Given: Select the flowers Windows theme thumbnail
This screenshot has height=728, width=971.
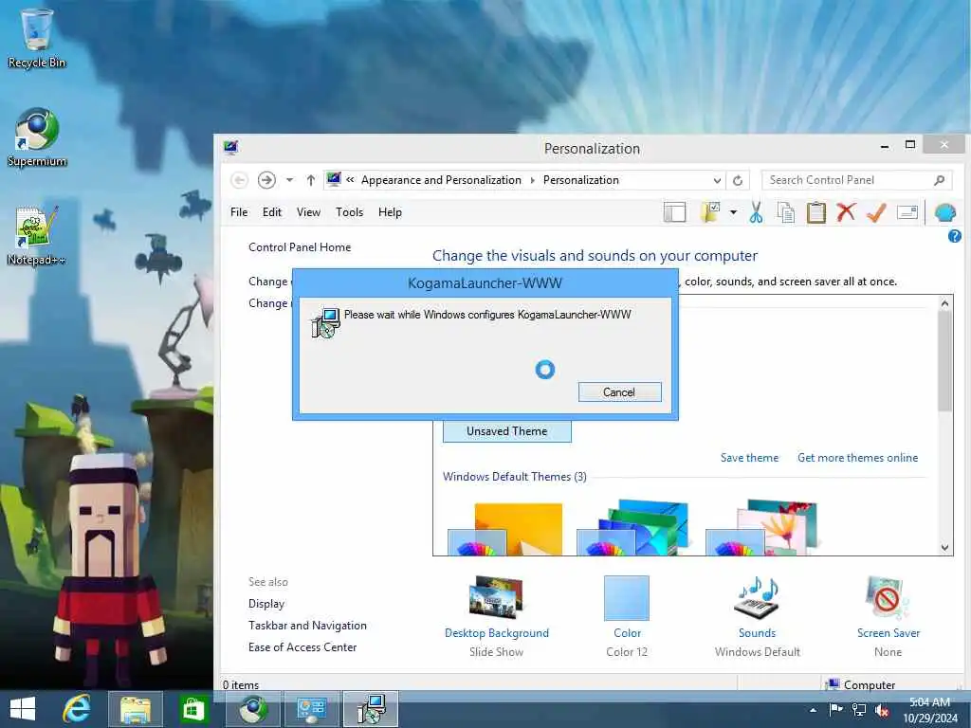Looking at the screenshot, I should coord(761,527).
